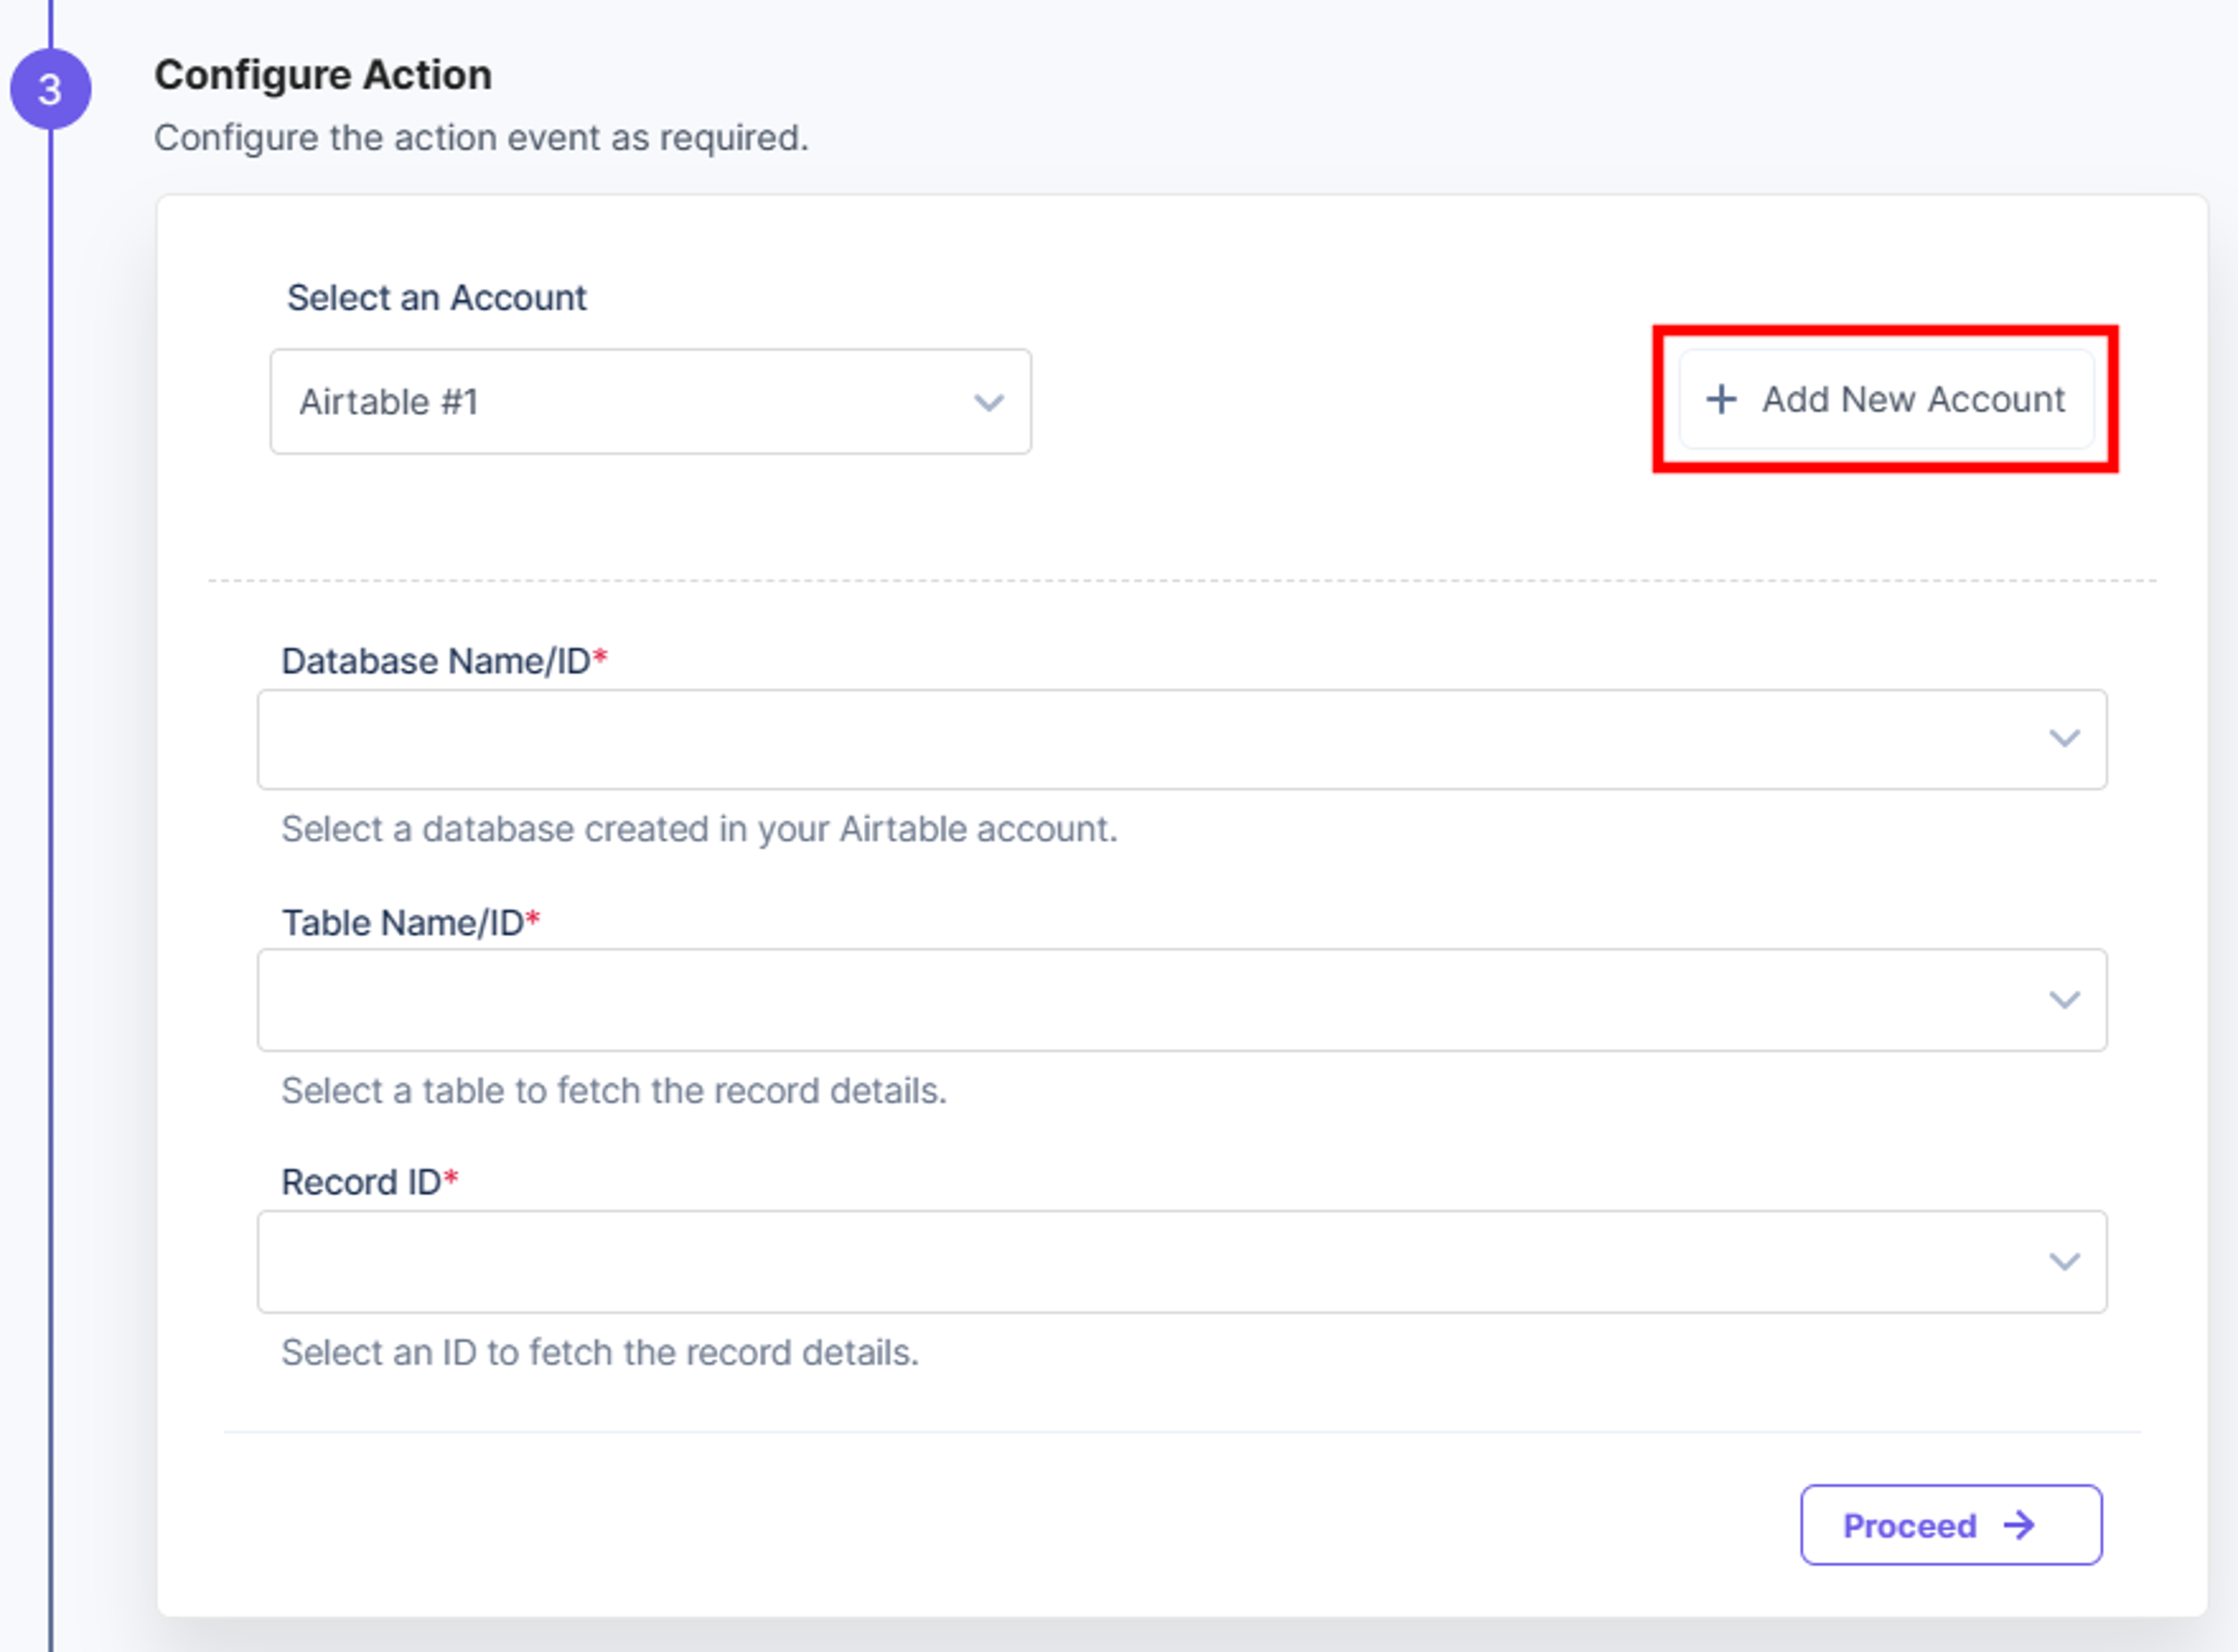The image size is (2238, 1652).
Task: Open the Table Name/ID dropdown field
Action: point(1181,1000)
